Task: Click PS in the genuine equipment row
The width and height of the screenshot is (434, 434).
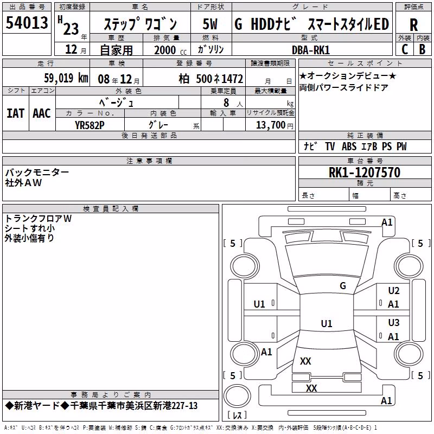Action: click(387, 146)
